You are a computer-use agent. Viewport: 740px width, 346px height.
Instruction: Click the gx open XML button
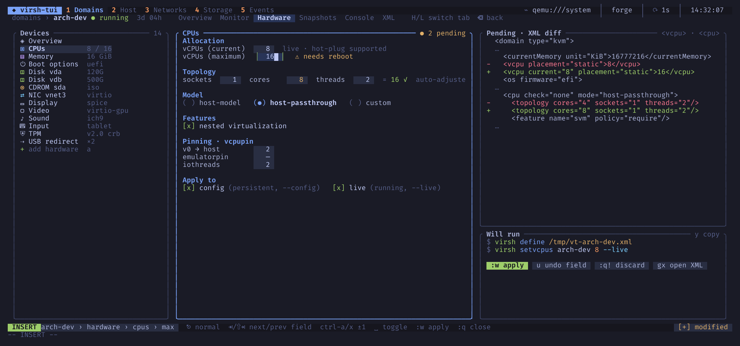click(x=680, y=265)
